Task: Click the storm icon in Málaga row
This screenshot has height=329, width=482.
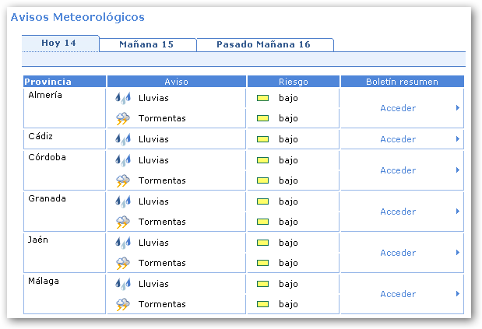Action: 122,304
